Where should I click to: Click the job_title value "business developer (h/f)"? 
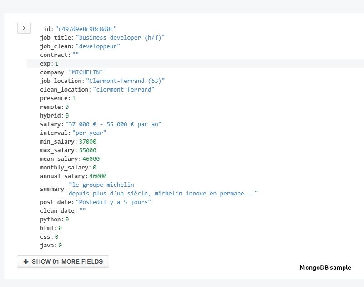click(x=120, y=37)
